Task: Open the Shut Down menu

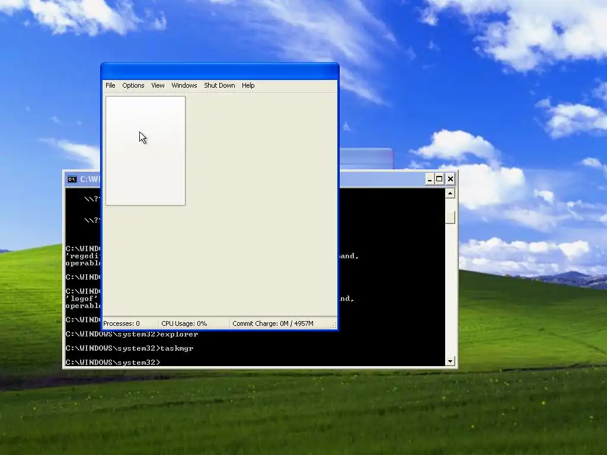Action: 219,85
